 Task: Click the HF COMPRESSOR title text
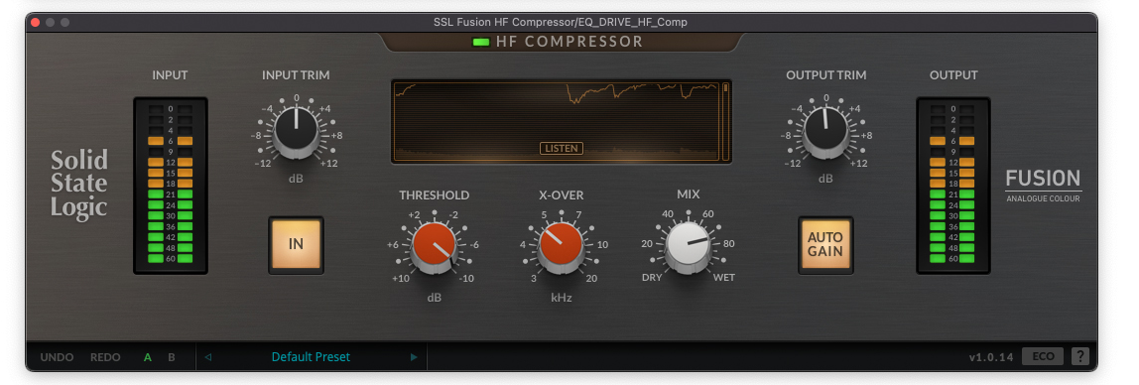[569, 42]
